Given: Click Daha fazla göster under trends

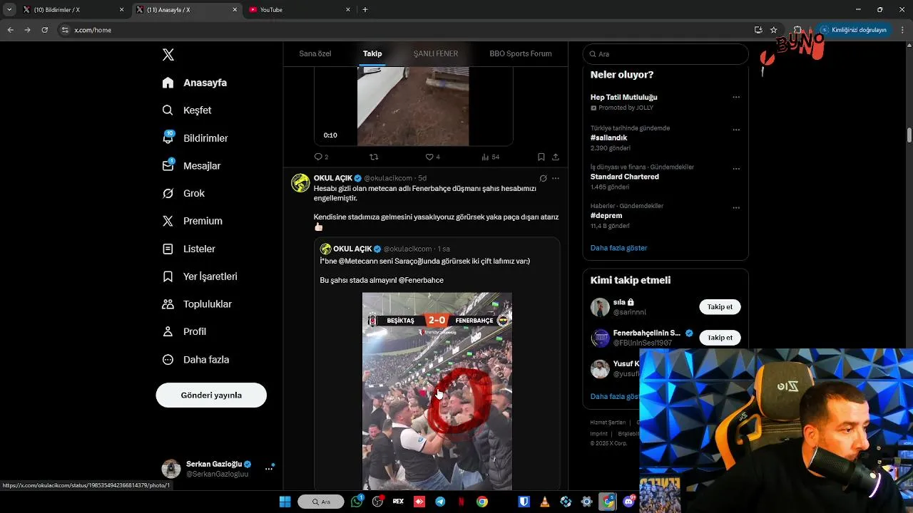Looking at the screenshot, I should pyautogui.click(x=618, y=248).
